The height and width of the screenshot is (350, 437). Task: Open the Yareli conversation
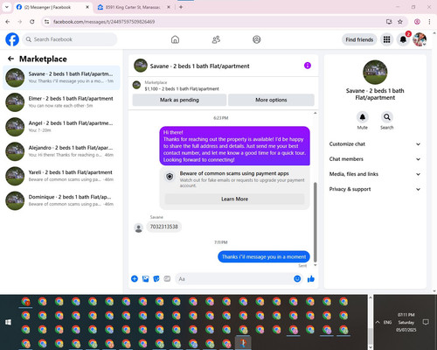61,176
